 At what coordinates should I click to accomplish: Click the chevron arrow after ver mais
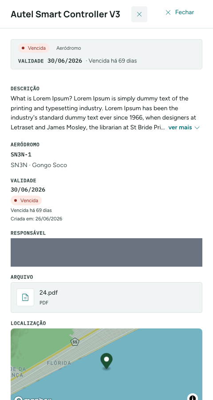[197, 128]
